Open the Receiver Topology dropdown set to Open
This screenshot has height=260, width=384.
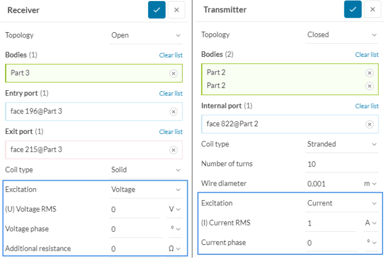point(146,35)
